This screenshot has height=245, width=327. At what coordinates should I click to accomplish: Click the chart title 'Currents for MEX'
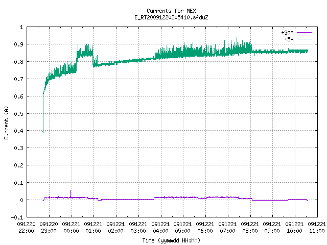point(171,11)
